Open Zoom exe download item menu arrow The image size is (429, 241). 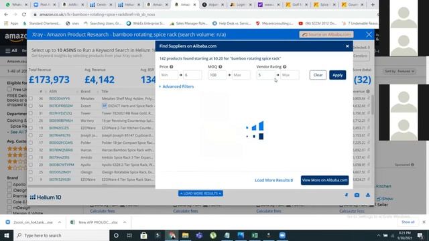(60, 222)
